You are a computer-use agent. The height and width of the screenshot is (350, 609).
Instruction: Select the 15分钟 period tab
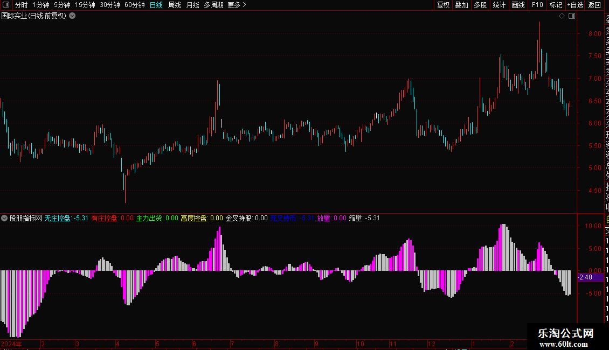(85, 5)
